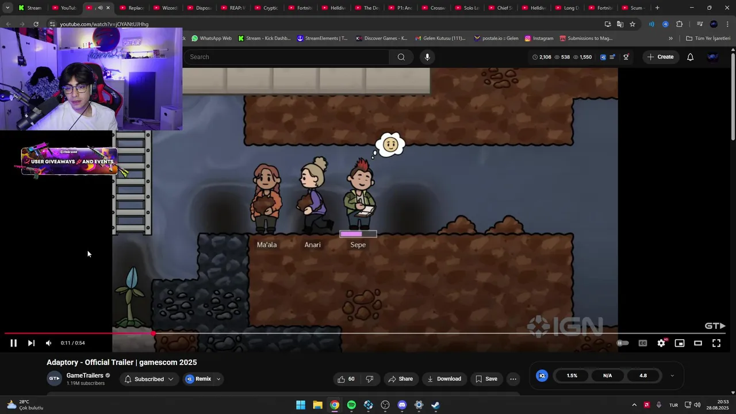Switch to theater mode
Image resolution: width=736 pixels, height=414 pixels.
pos(698,343)
